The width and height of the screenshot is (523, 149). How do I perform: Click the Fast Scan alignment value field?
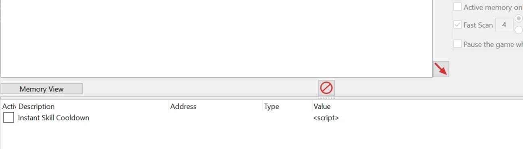tap(504, 25)
